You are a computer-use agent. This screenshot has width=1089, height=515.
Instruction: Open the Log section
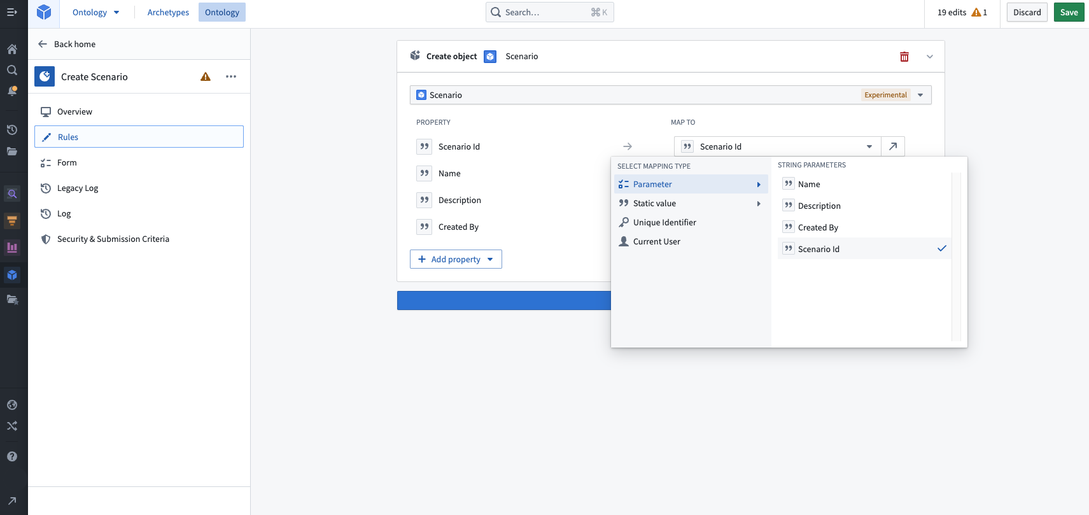point(139,213)
